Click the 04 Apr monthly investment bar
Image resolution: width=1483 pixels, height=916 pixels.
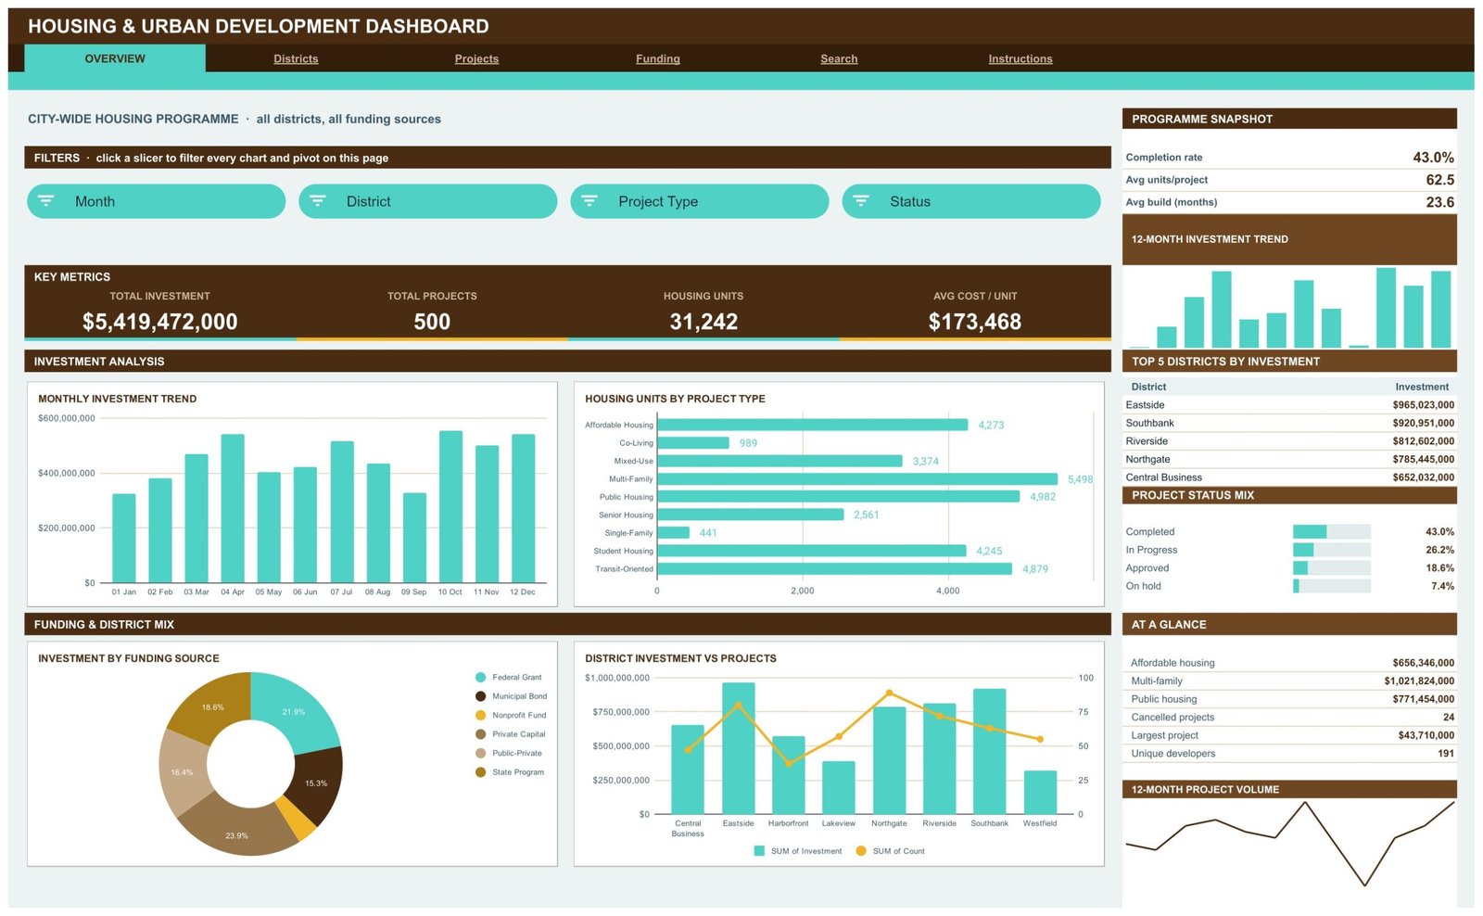click(x=233, y=508)
